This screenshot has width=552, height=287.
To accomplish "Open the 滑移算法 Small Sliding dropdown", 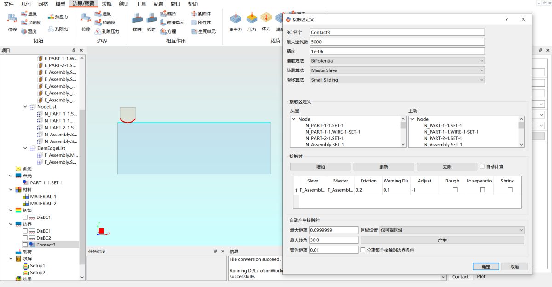I will tap(397, 80).
